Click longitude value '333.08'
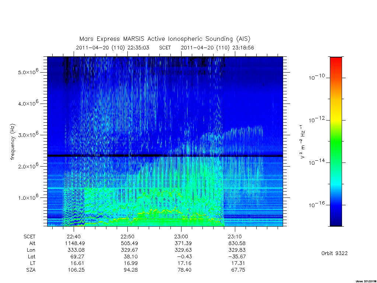Viewport: 377px width, 283px height. [76, 250]
